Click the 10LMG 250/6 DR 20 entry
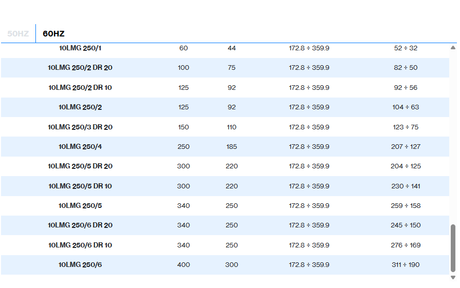 coord(80,225)
